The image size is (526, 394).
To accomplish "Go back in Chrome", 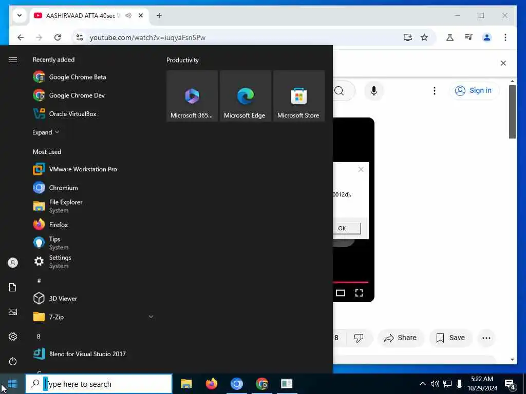I will pos(21,37).
